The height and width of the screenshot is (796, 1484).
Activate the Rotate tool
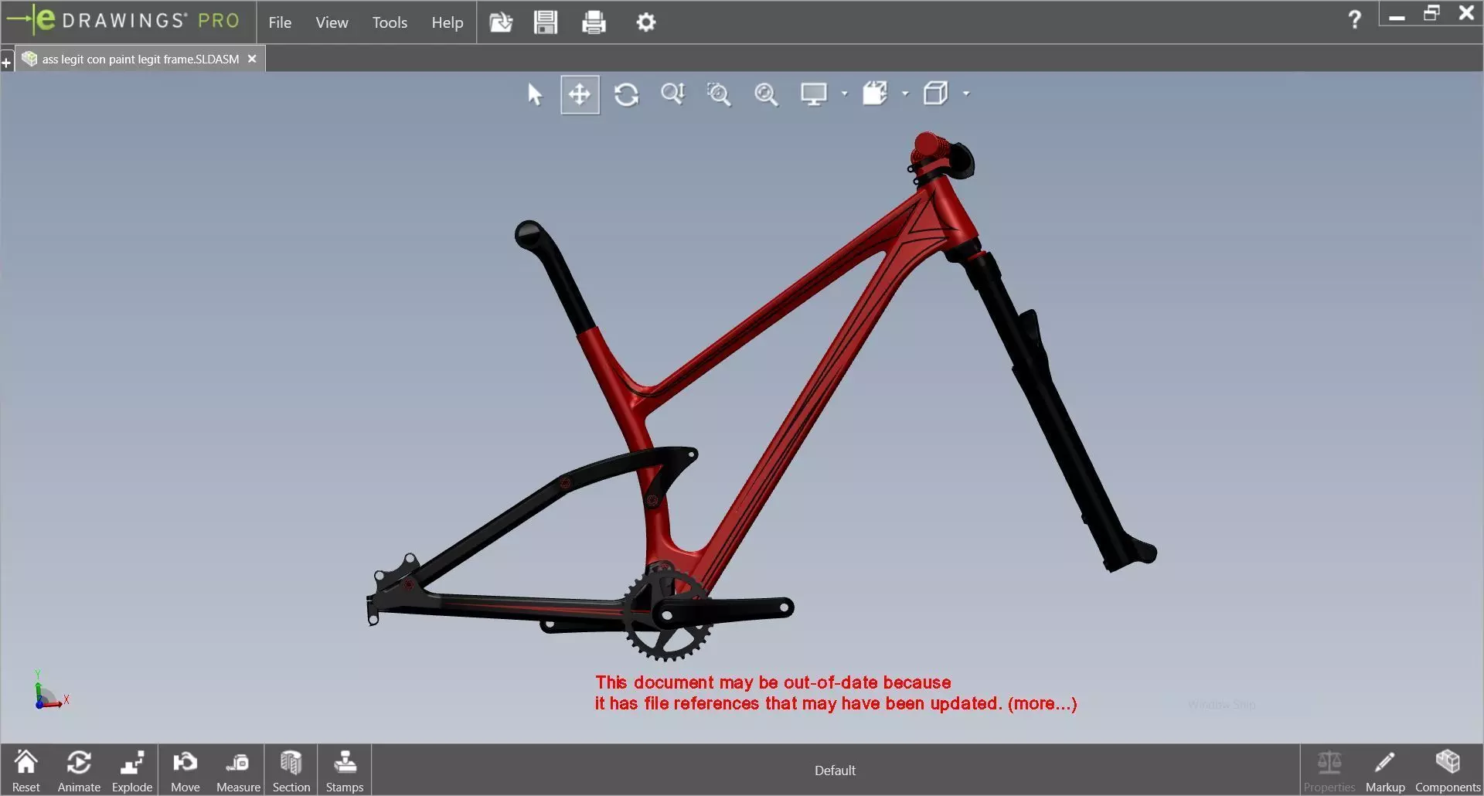[x=626, y=94]
